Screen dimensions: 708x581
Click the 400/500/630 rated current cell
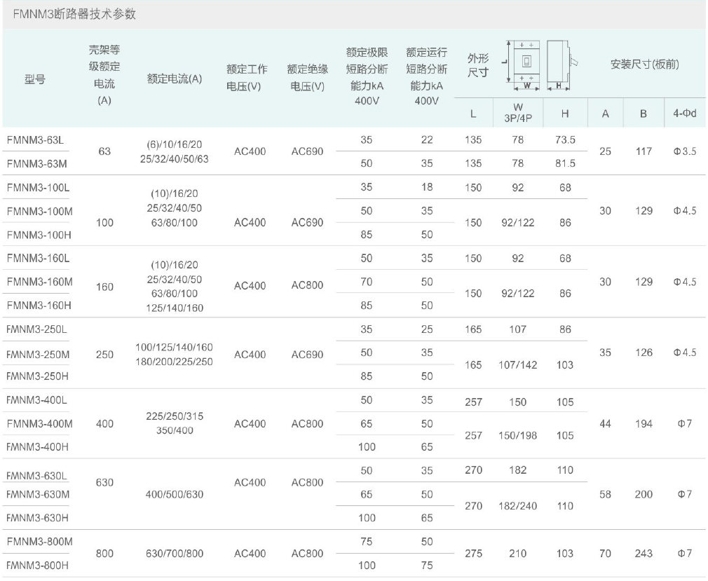tap(175, 494)
